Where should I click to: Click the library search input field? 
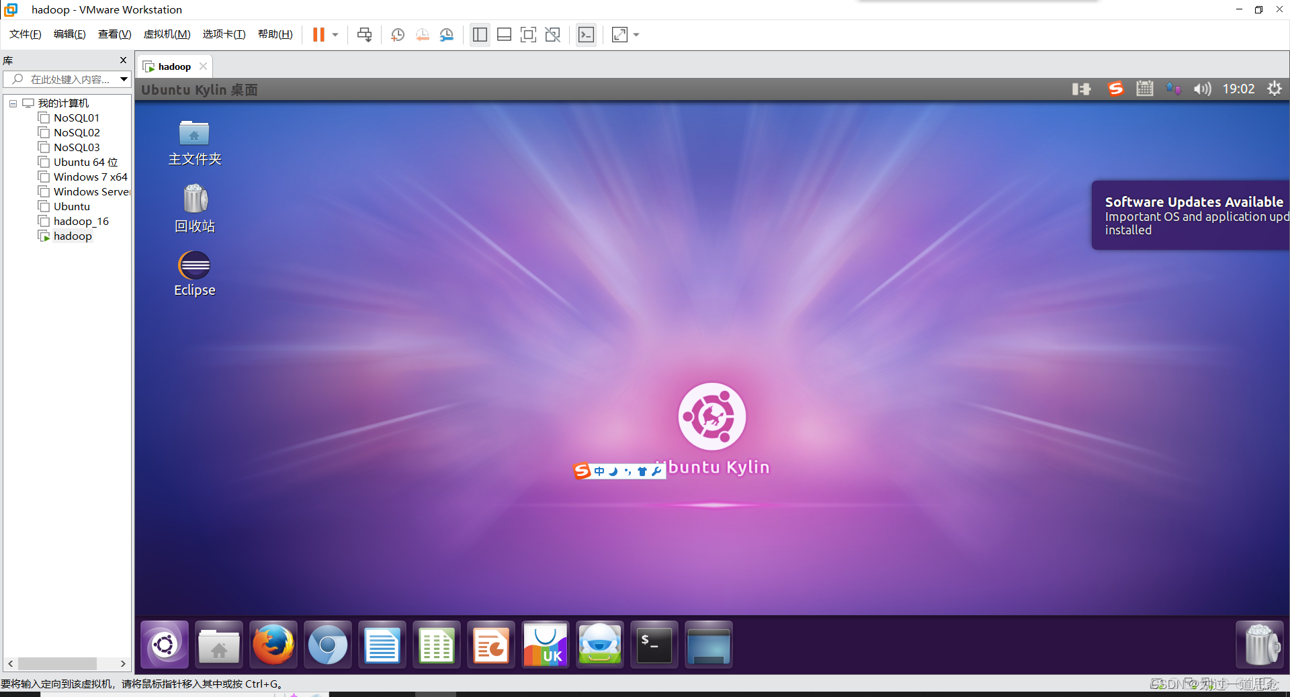click(x=60, y=79)
